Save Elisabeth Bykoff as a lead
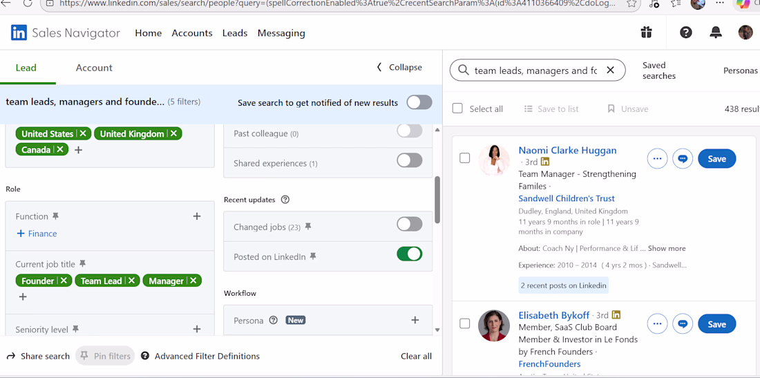The image size is (760, 378). click(717, 323)
